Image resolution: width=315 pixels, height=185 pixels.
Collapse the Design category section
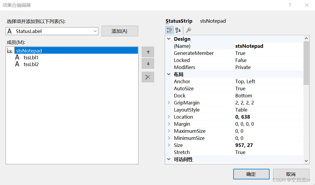[169, 39]
